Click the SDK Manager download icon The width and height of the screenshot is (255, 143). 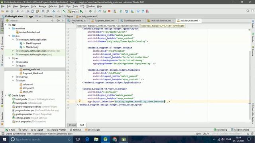click(132, 11)
